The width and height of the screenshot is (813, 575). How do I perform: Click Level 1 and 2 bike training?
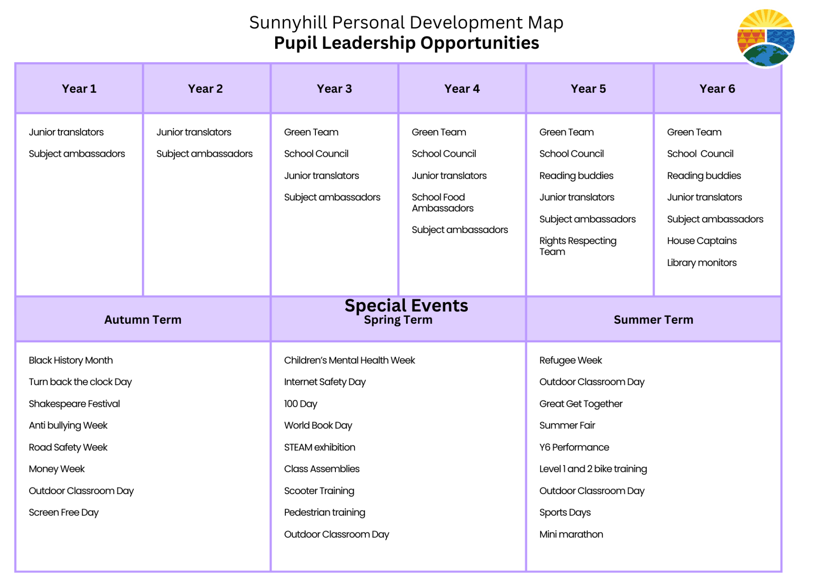pyautogui.click(x=593, y=469)
